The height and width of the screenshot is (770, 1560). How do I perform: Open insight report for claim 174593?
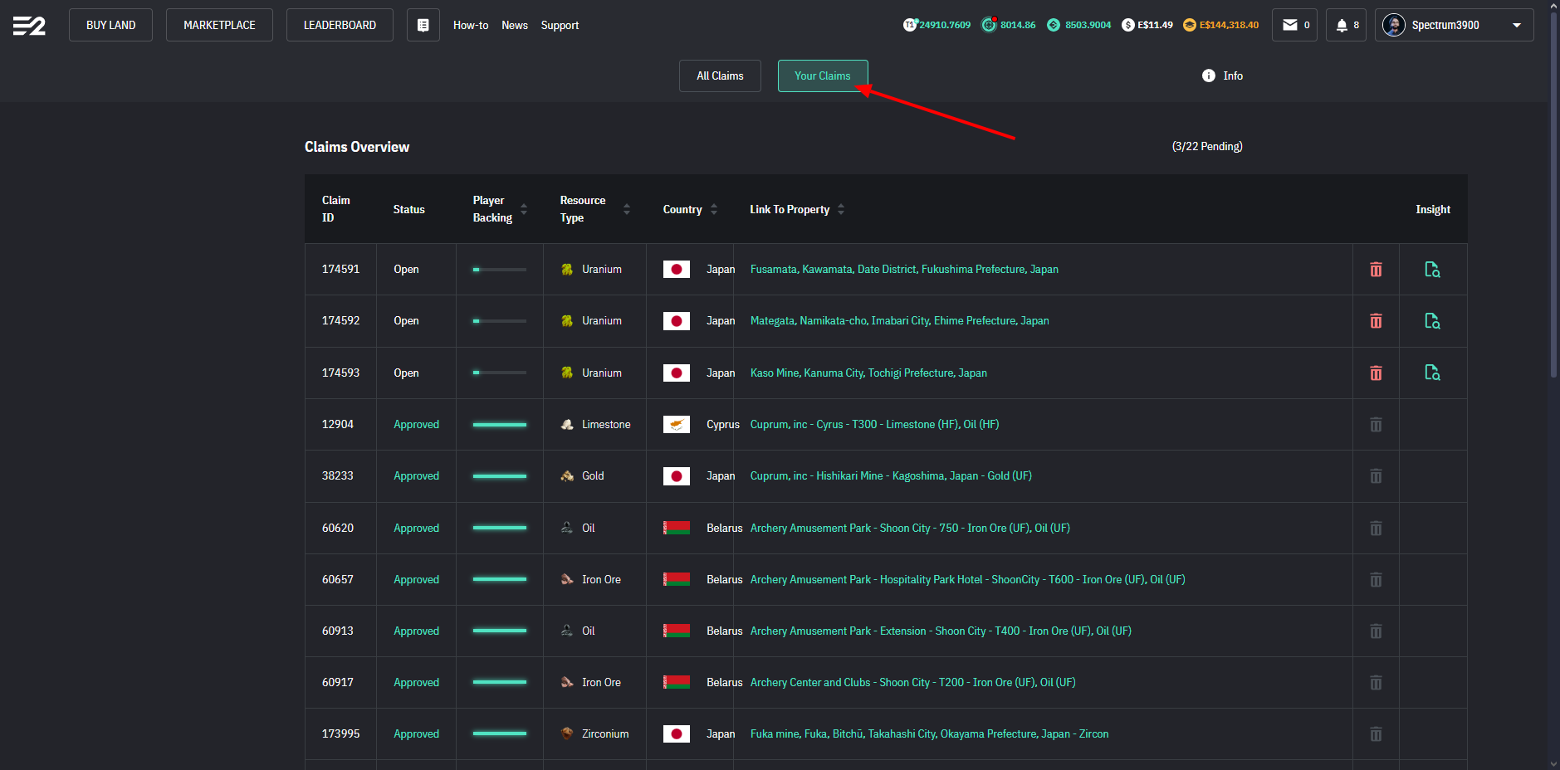click(1432, 373)
